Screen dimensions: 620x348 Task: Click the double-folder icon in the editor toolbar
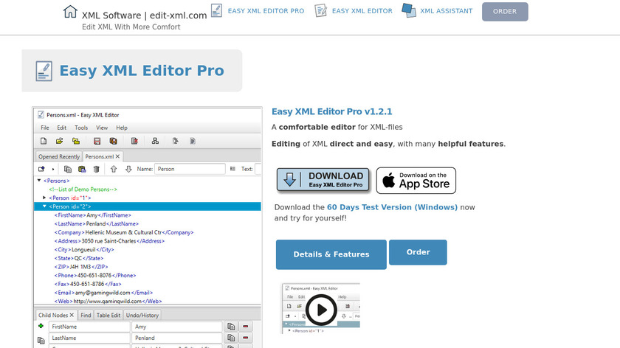pyautogui.click(x=76, y=141)
